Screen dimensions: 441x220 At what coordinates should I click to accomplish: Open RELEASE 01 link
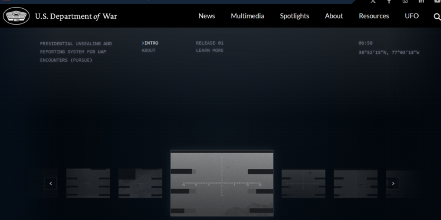click(210, 43)
